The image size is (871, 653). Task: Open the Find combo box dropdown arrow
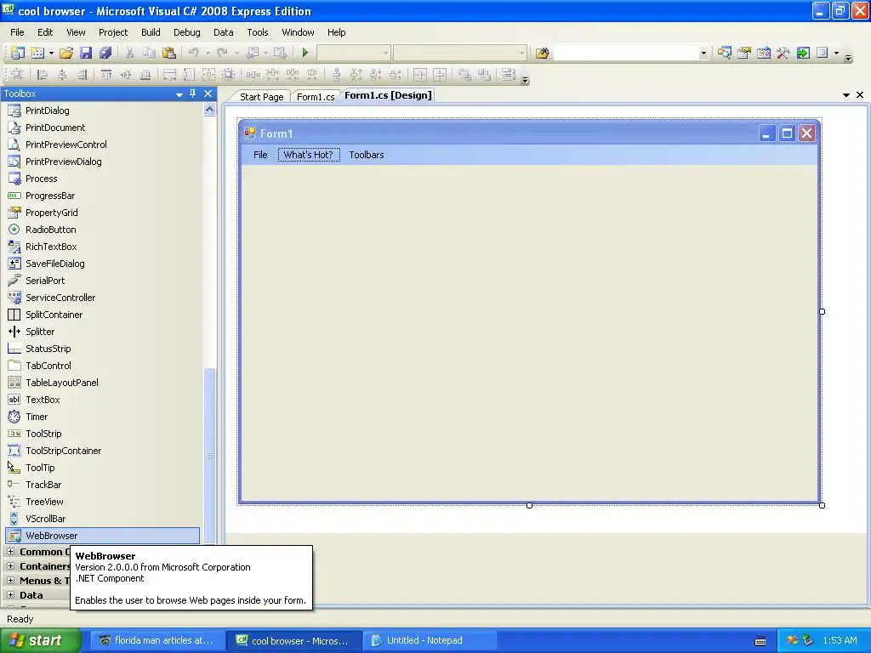(x=703, y=54)
